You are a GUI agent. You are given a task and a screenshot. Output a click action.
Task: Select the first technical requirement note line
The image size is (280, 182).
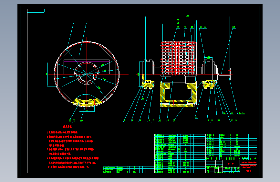click(62, 132)
